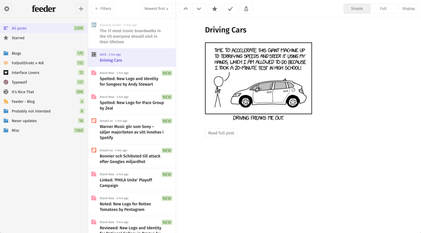Screen dimensions: 421x233
Task: Open 'PHILA Unite' Playoff Campaign post
Action: point(132,180)
